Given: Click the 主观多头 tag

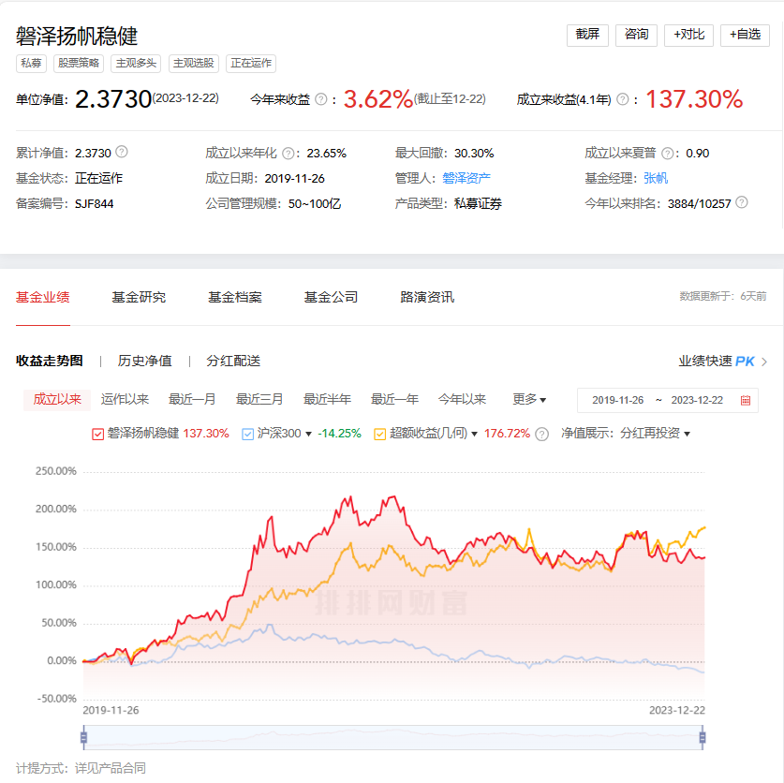Looking at the screenshot, I should tap(136, 64).
